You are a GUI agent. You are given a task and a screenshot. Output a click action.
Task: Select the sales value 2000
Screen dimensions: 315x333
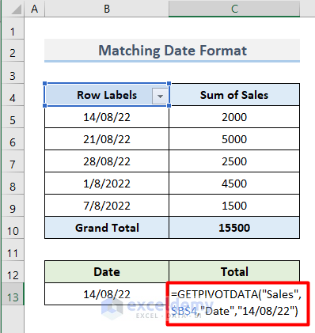click(234, 117)
